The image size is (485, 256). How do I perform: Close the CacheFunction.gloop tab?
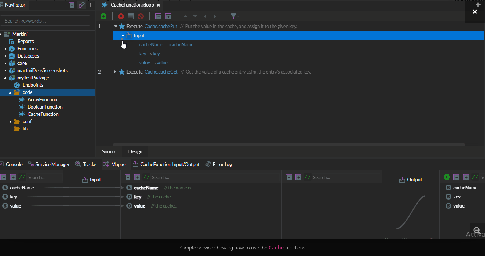(x=158, y=5)
